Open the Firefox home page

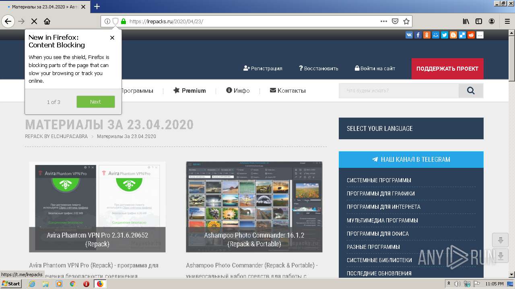pyautogui.click(x=47, y=21)
